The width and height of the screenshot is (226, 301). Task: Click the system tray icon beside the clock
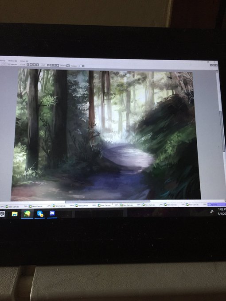coord(211,212)
